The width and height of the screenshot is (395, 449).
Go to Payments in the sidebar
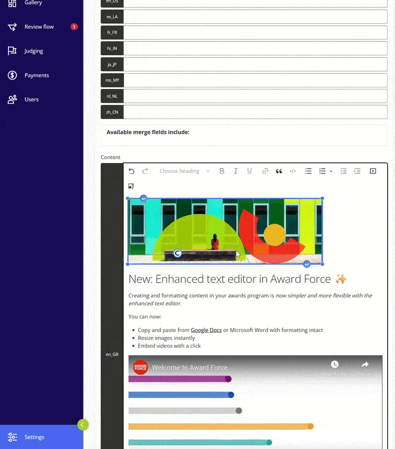pos(37,76)
